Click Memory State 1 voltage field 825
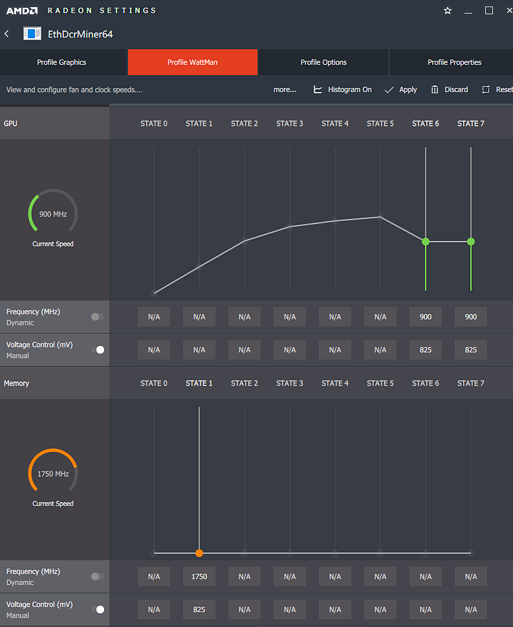 [199, 610]
